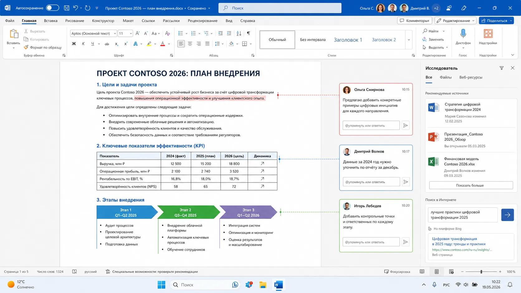Screen dimensions: 521x293
Task: Align text to the left
Action: point(181,44)
